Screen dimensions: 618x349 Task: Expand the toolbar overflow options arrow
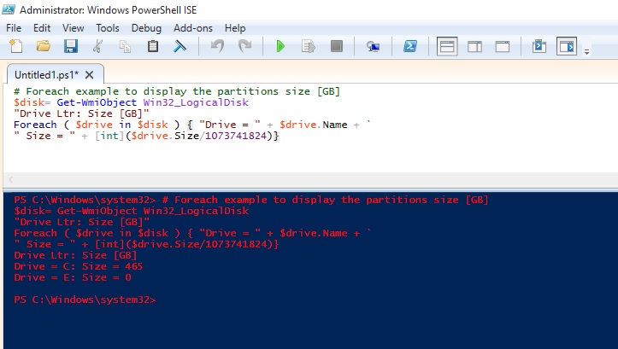pyautogui.click(x=587, y=51)
